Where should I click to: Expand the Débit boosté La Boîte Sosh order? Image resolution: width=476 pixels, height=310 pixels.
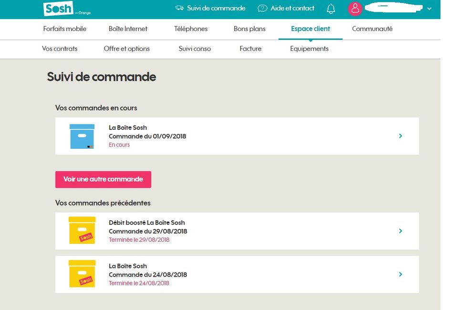[x=401, y=231]
